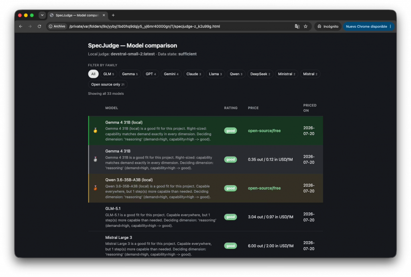
Task: Filter models by GPT family
Action: 151,74
